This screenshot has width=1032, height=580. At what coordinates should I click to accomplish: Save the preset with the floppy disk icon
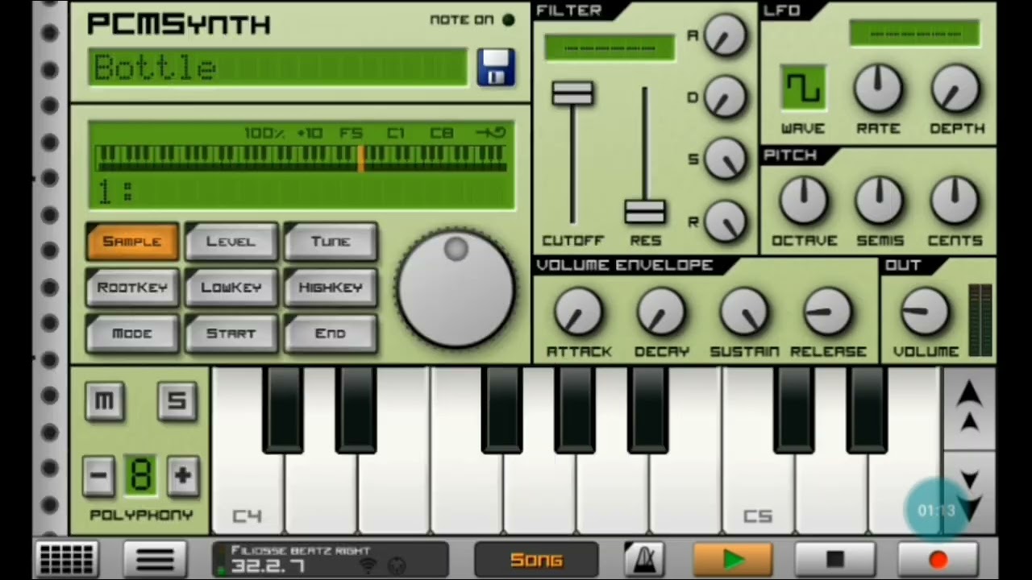(x=496, y=67)
